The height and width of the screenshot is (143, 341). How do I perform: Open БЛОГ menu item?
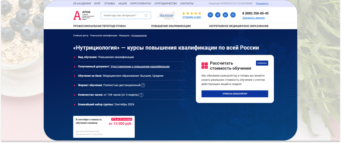tap(97, 4)
